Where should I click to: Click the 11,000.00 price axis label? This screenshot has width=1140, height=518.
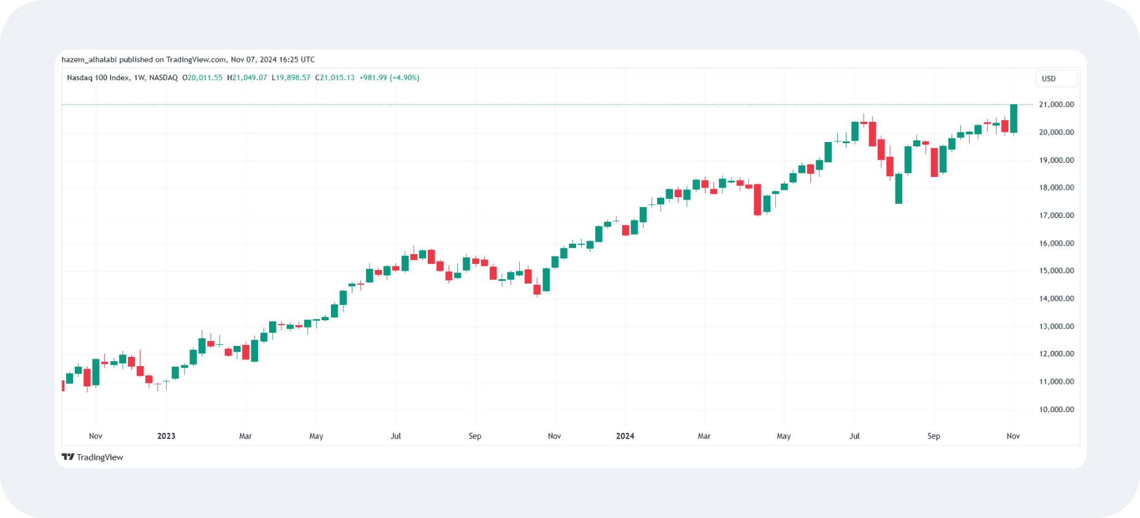point(1056,381)
